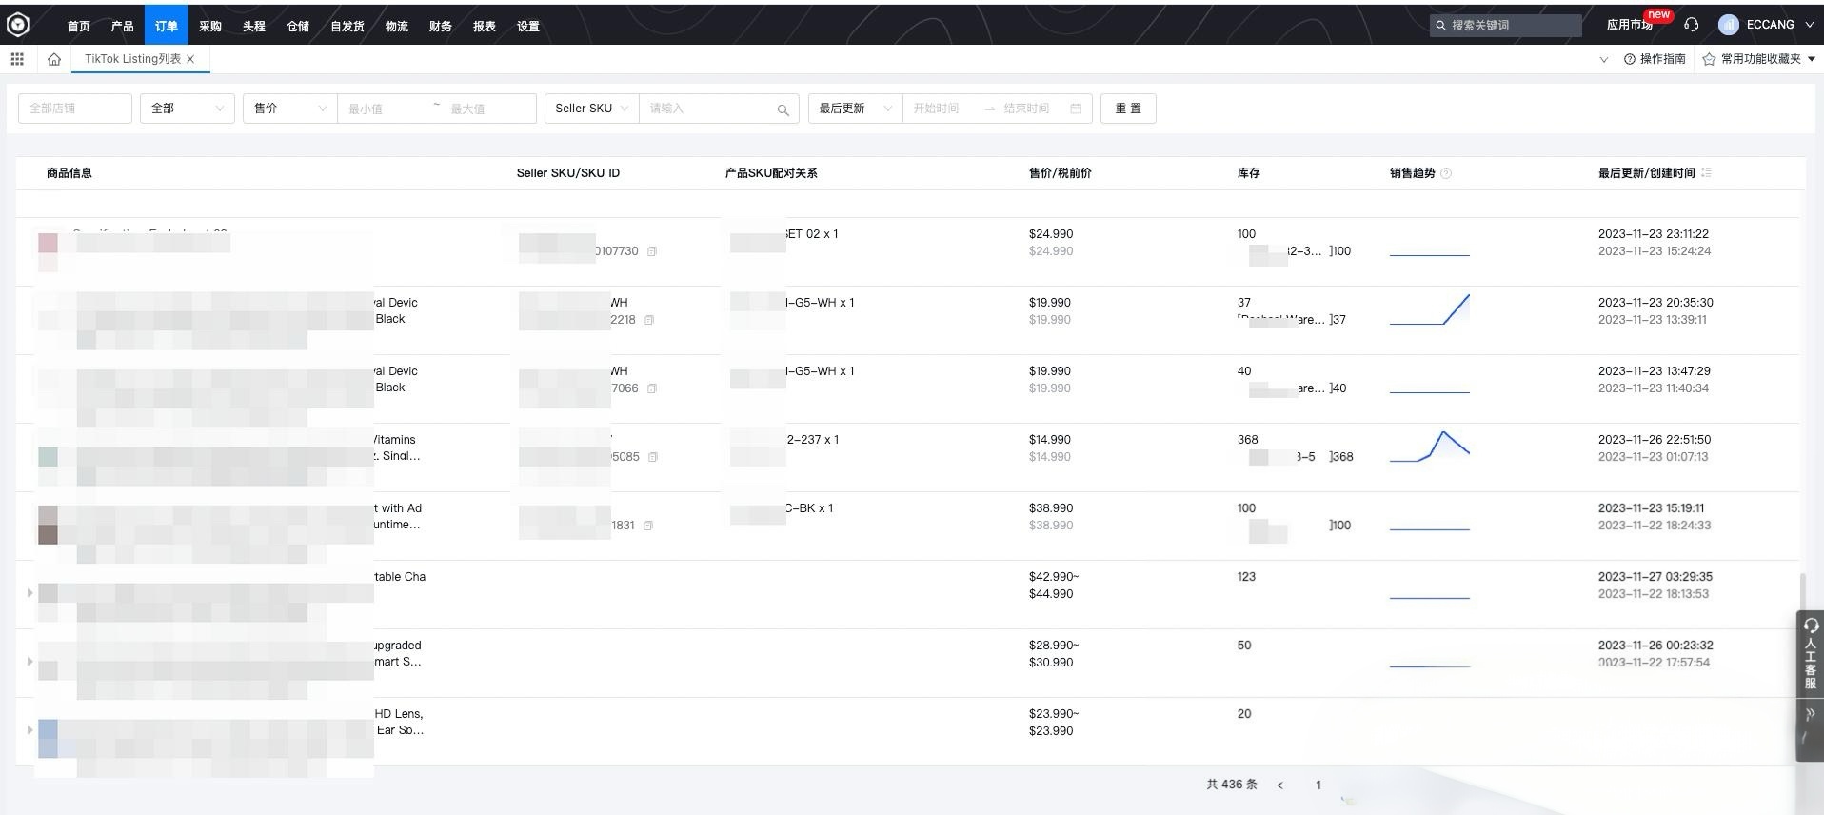Open the app grid launcher icon

click(17, 59)
